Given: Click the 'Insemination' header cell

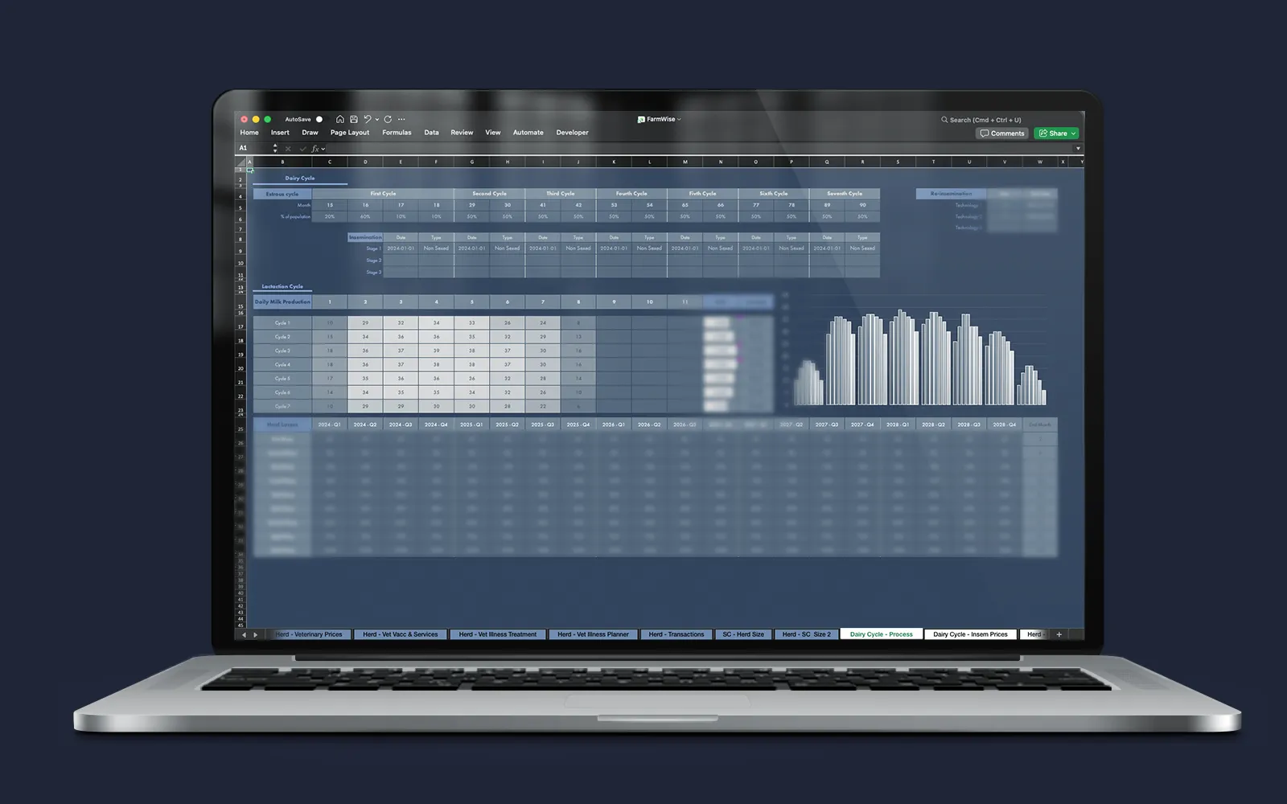Looking at the screenshot, I should coord(365,237).
